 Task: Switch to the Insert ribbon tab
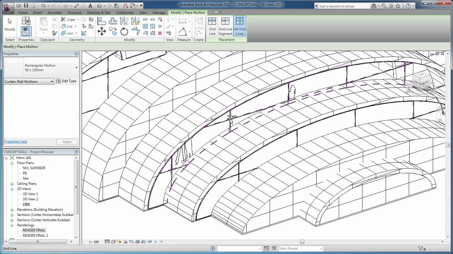(x=38, y=12)
